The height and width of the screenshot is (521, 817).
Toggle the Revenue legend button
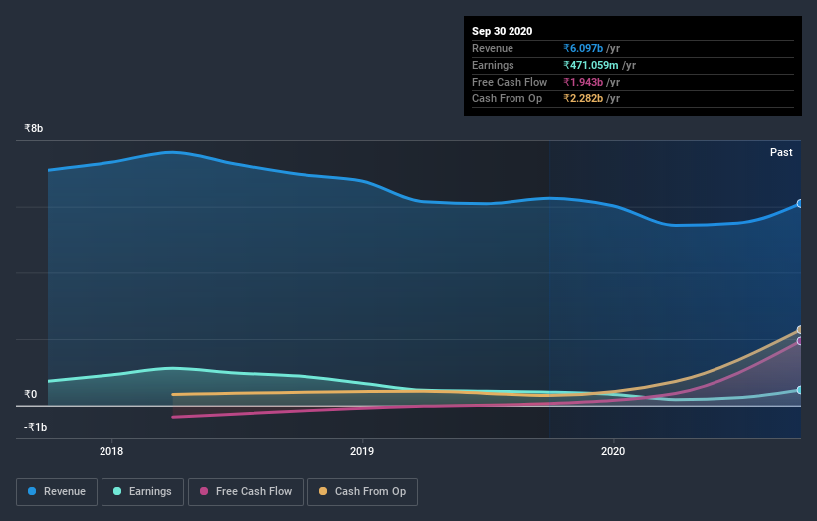57,492
